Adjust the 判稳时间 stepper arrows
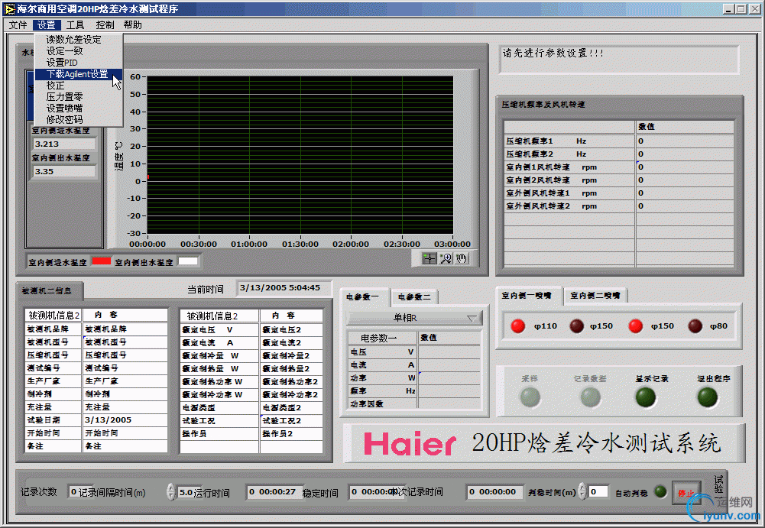The height and width of the screenshot is (528, 765). click(x=582, y=491)
